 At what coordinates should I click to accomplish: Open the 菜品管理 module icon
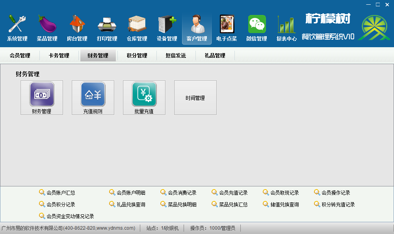(x=46, y=24)
